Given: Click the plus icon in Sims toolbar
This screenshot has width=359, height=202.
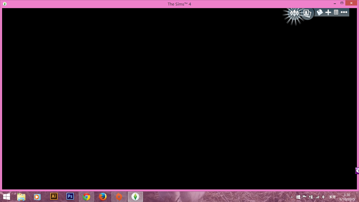Looking at the screenshot, I should (328, 12).
